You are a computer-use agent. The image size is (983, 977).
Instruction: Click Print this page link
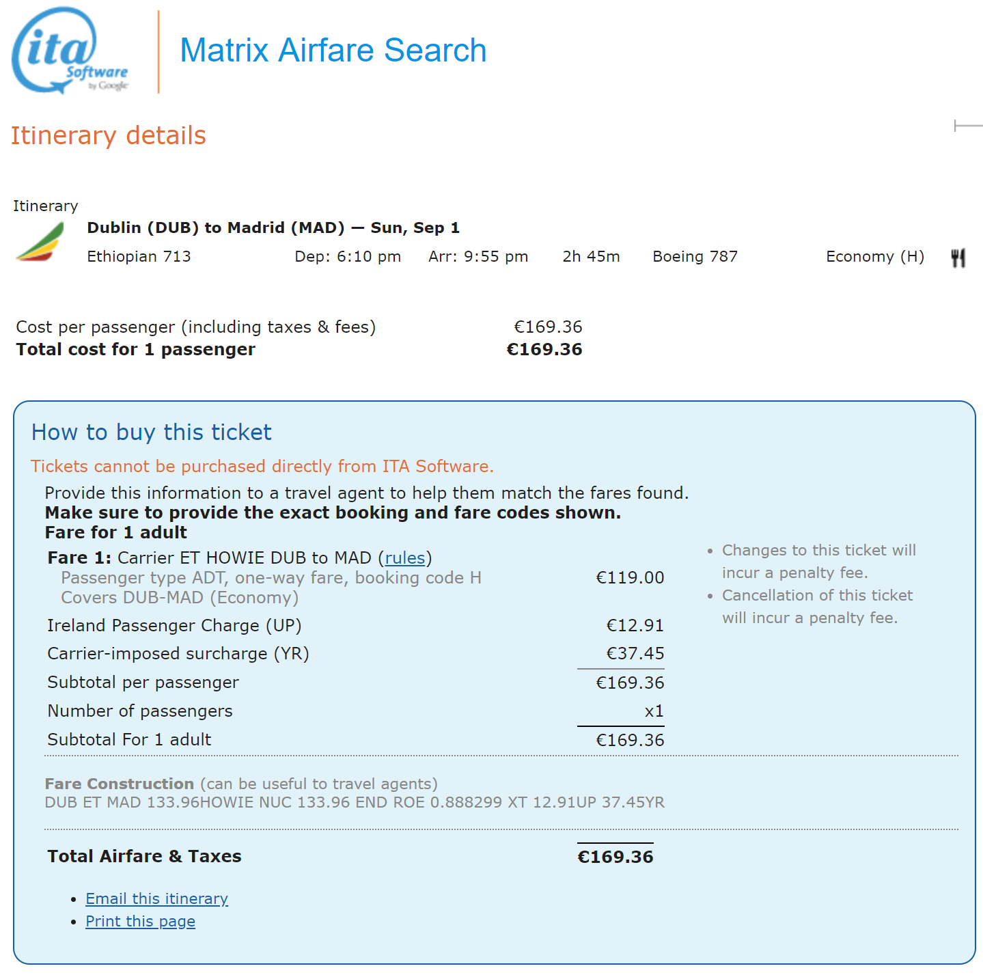click(140, 921)
